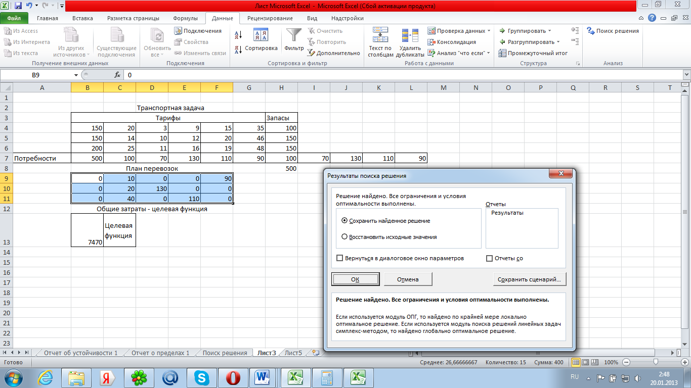
Task: Open Существующие подключения
Action: [x=117, y=42]
